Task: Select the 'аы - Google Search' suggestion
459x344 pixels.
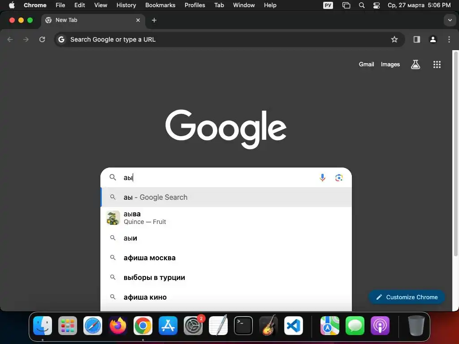Action: pos(226,197)
